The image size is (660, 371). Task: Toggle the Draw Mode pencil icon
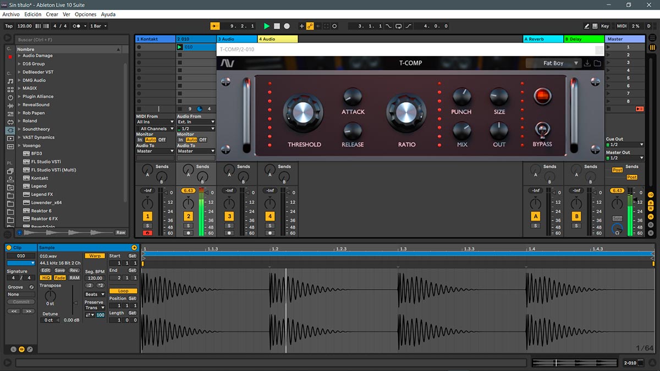pos(587,26)
